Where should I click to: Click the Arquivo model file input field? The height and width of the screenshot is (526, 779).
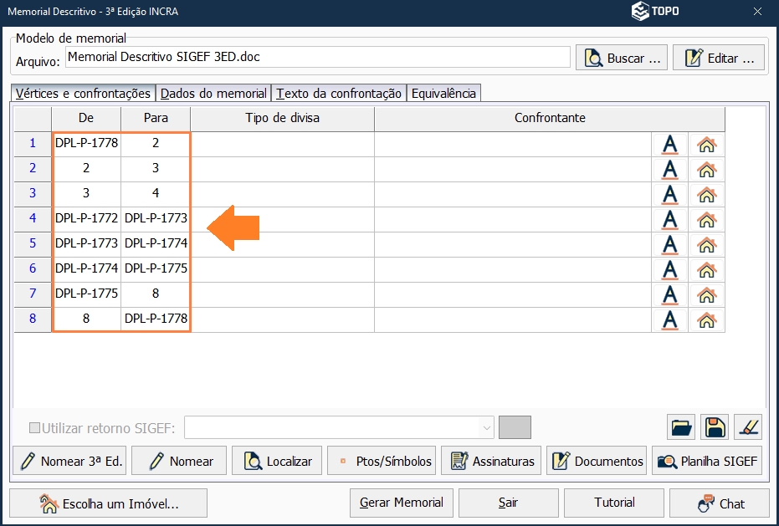317,57
